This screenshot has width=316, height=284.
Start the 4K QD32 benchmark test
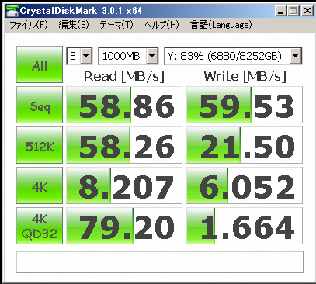click(40, 226)
